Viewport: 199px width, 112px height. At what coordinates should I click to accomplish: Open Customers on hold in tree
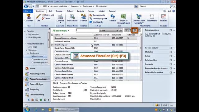[x=39, y=59]
